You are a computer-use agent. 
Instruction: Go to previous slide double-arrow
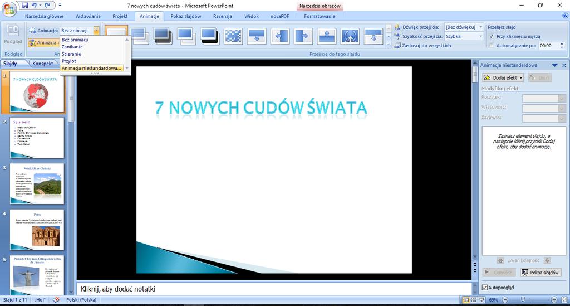pos(475,265)
